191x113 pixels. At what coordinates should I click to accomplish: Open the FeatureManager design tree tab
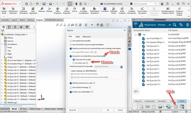pyautogui.click(x=3, y=27)
